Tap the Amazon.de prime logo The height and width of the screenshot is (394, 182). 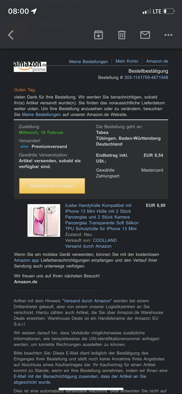[x=30, y=66]
